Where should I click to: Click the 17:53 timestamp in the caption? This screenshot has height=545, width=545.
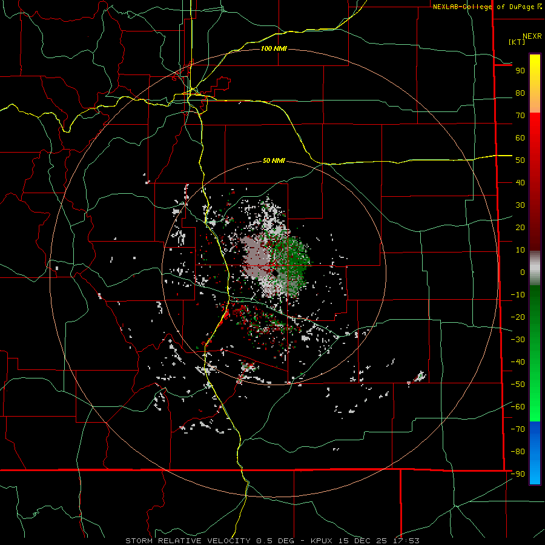point(406,541)
